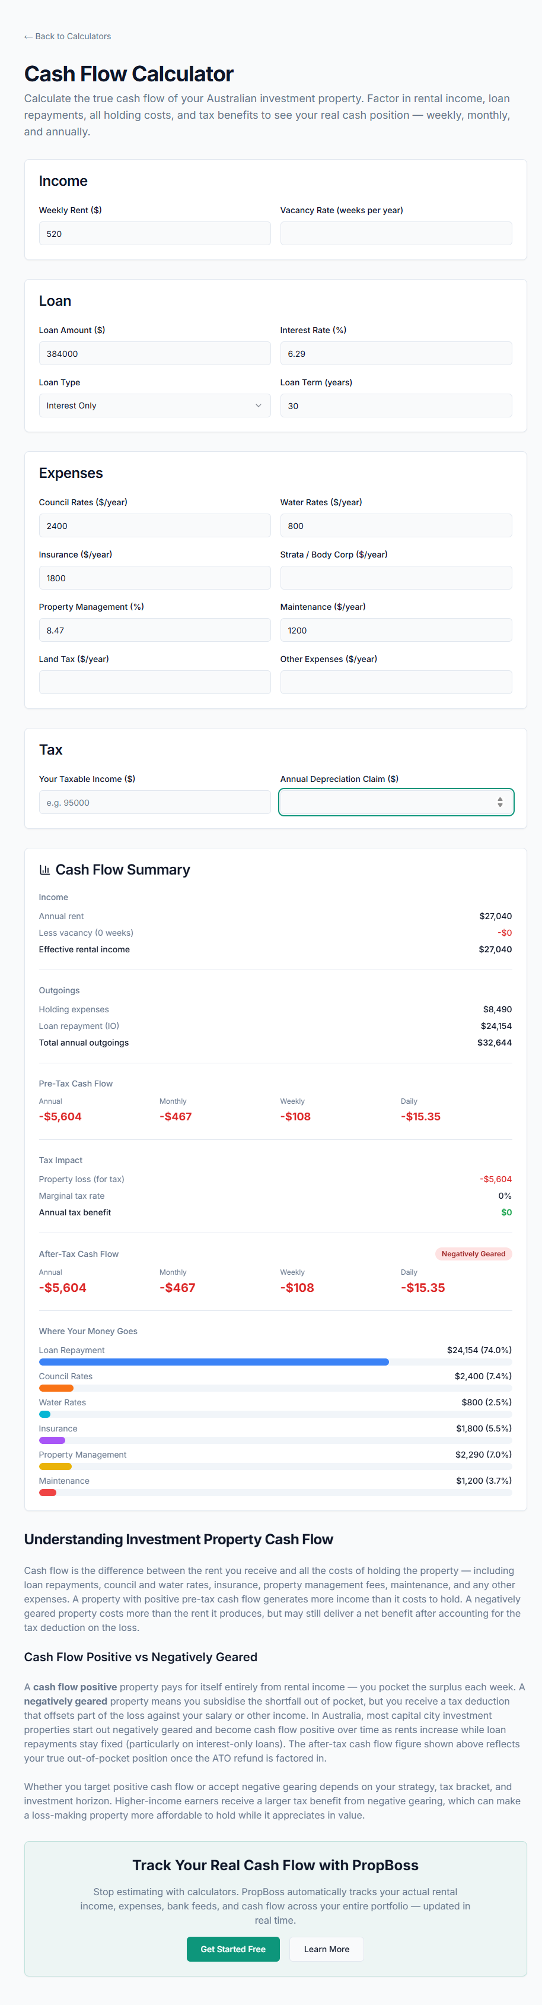Open the Loan Type dropdown

(155, 406)
